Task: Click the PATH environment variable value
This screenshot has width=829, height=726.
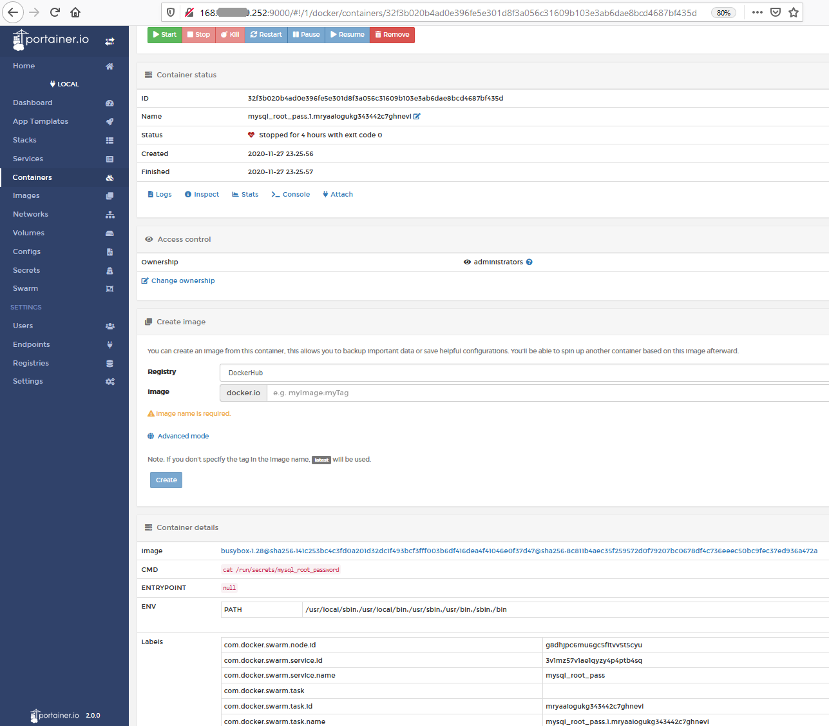Action: pos(406,609)
